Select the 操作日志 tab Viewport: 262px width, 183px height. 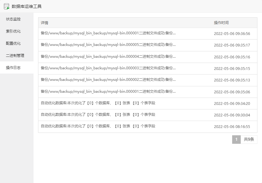click(x=17, y=67)
